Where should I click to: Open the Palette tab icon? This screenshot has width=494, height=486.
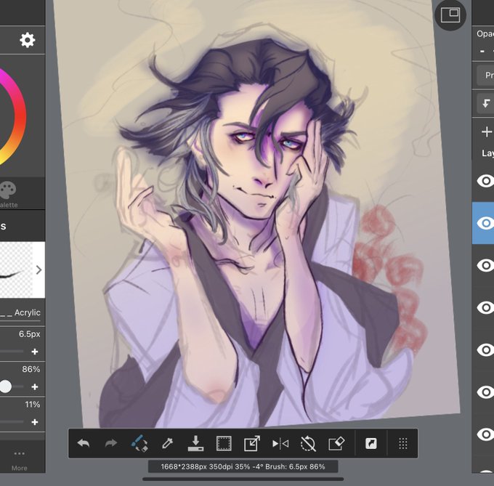click(7, 190)
